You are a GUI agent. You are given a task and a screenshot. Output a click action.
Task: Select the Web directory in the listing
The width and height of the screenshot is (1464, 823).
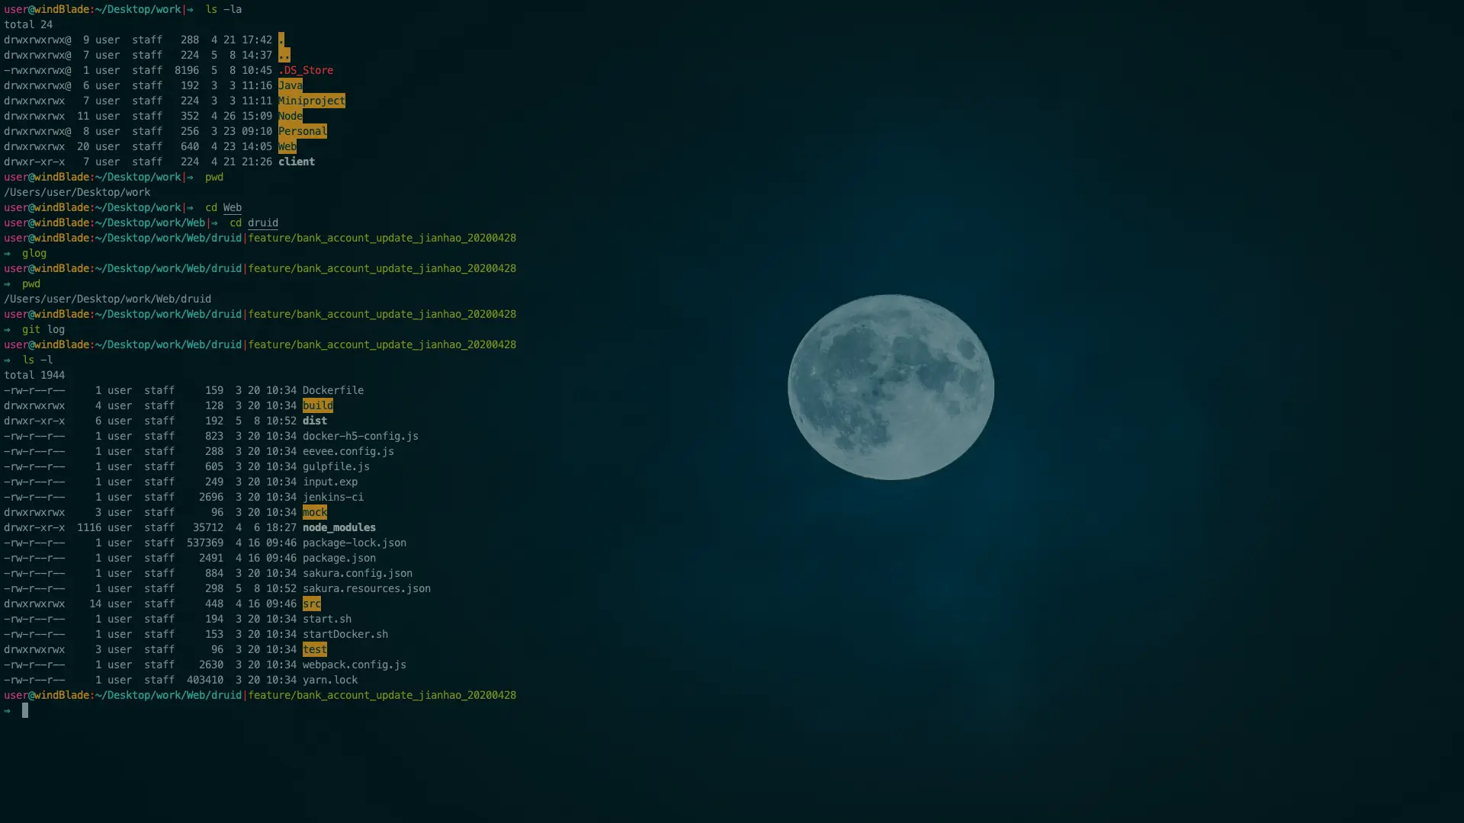click(x=287, y=146)
